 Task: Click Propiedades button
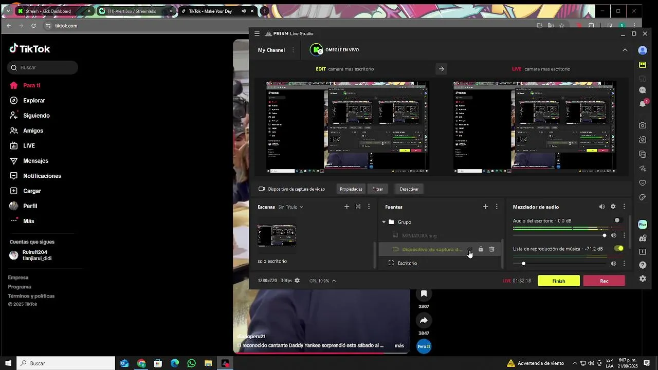351,189
